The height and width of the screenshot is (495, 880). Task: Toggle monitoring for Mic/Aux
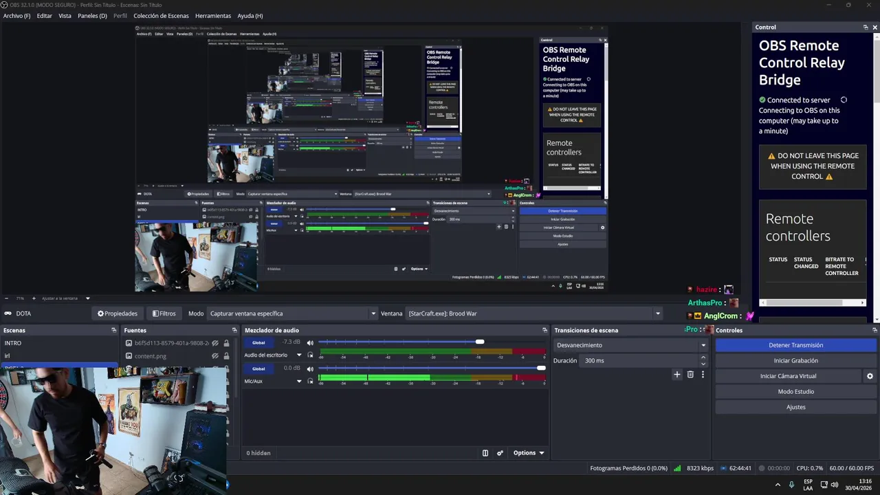(x=310, y=381)
